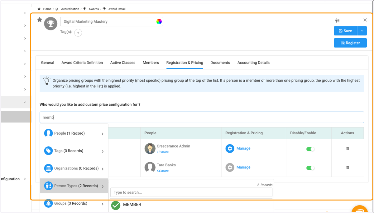
Task: Switch to the General tab
Action: click(48, 63)
